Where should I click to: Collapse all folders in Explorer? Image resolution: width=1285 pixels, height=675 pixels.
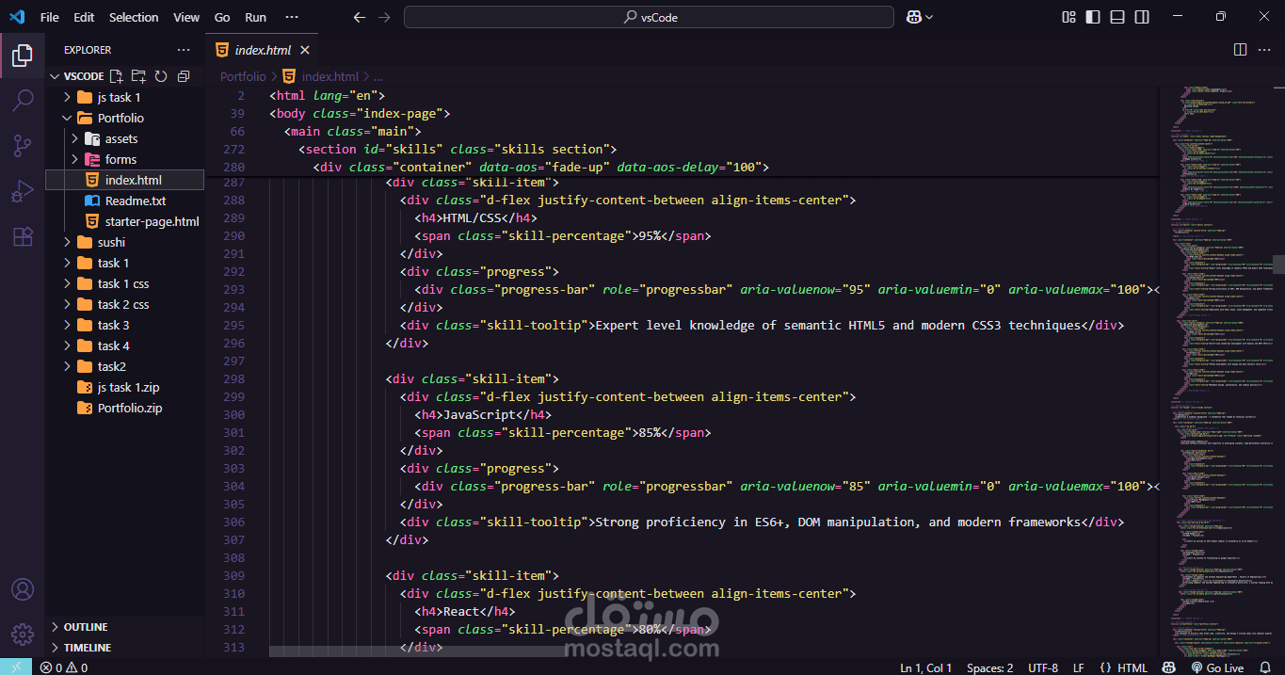pos(184,76)
